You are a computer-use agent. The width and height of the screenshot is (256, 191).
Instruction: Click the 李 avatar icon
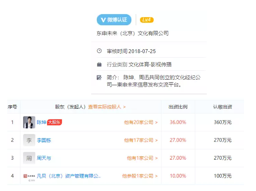[x=29, y=140]
